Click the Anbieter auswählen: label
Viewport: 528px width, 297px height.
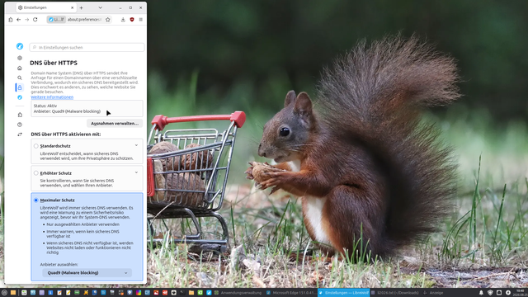(59, 264)
